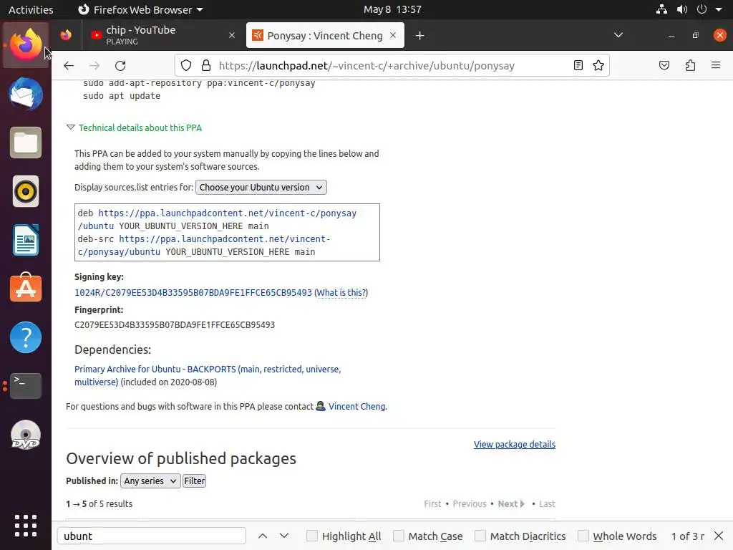Close the find bar
733x550 pixels.
pos(719,536)
